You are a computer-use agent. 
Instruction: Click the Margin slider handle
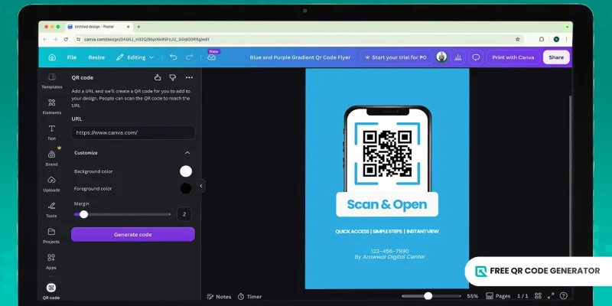coord(83,214)
